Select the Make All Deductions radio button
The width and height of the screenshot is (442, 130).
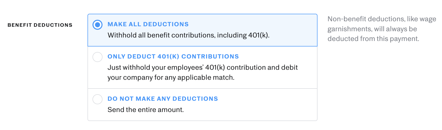(97, 25)
